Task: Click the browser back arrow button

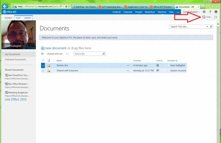Action: [5, 6]
